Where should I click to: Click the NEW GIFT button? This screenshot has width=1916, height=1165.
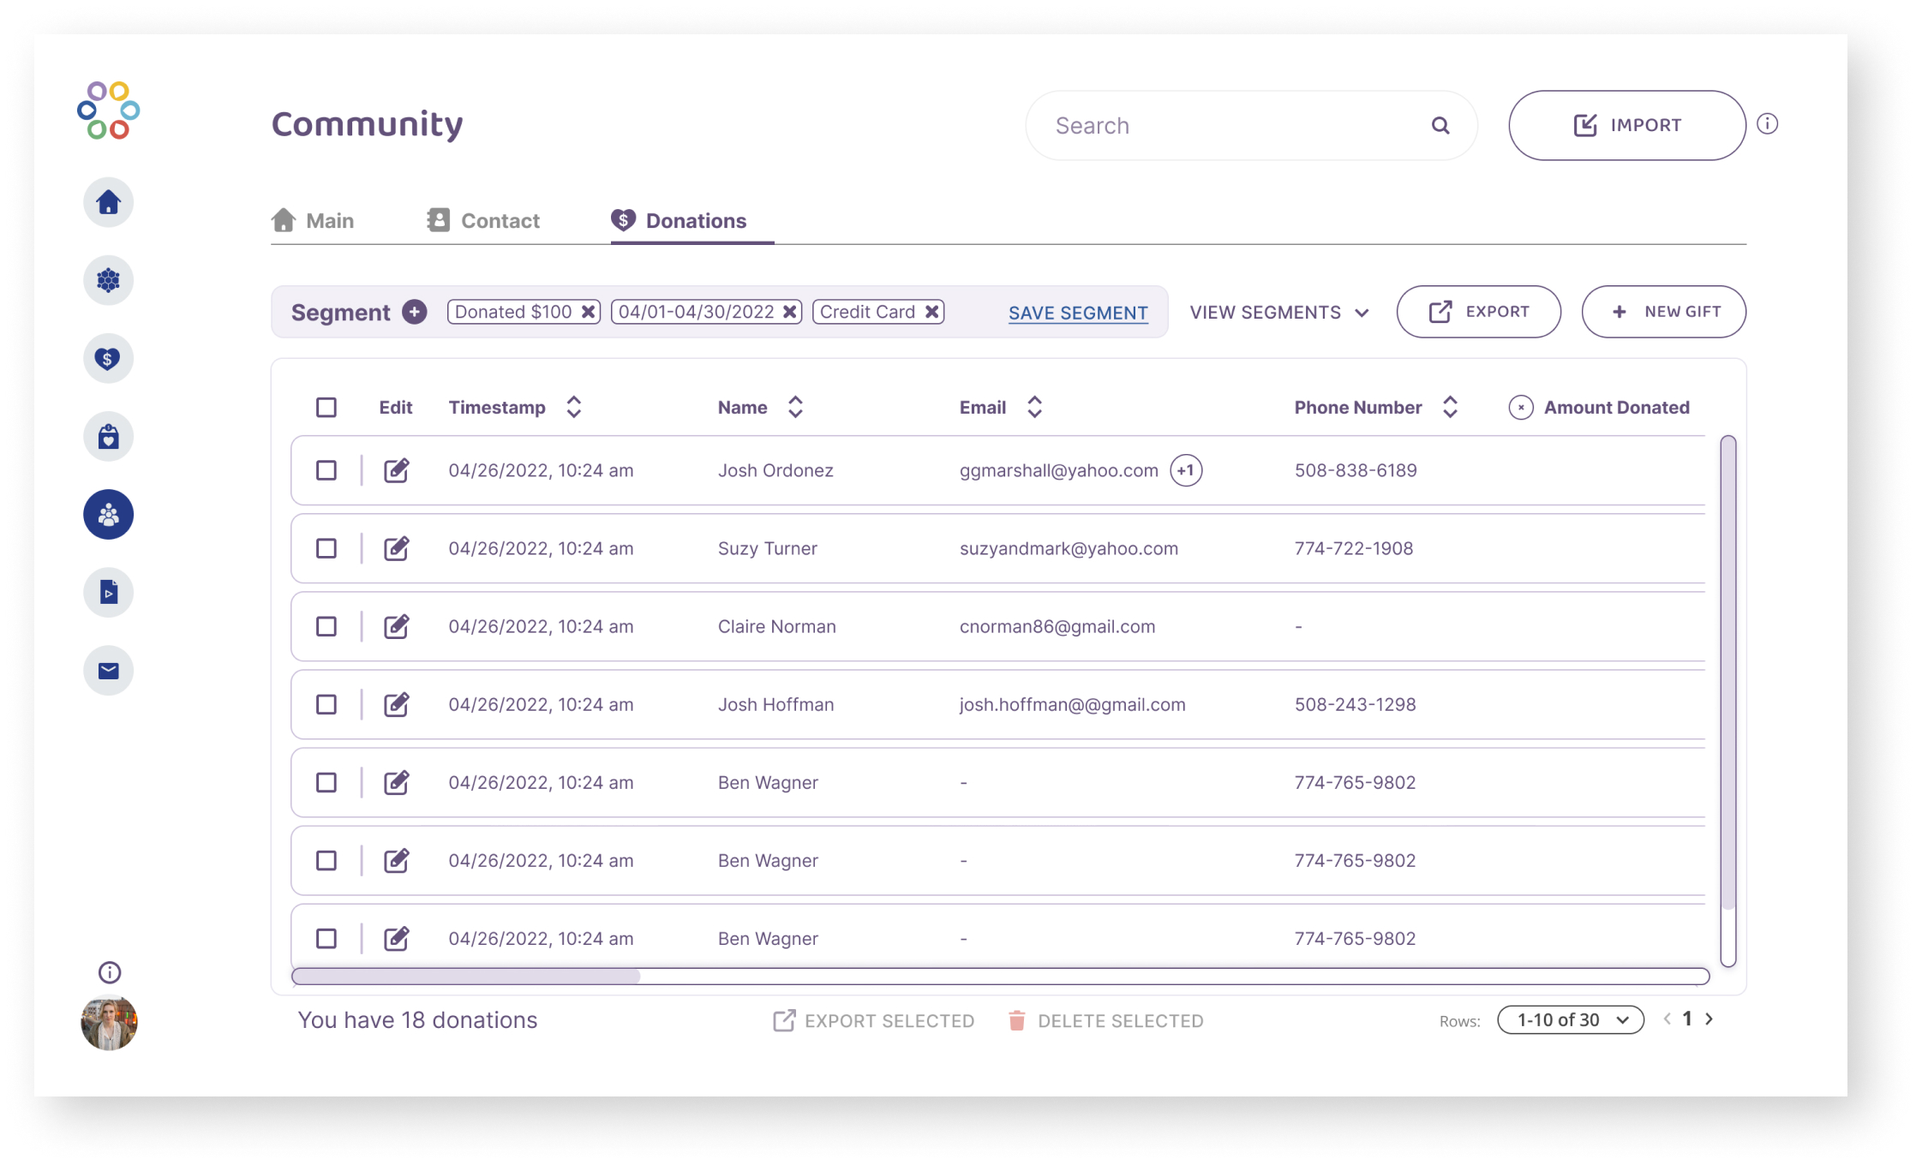click(1663, 312)
